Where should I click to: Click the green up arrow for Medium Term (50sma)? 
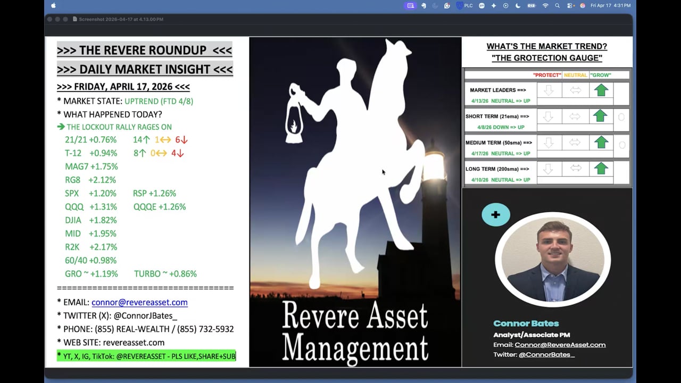(x=601, y=142)
